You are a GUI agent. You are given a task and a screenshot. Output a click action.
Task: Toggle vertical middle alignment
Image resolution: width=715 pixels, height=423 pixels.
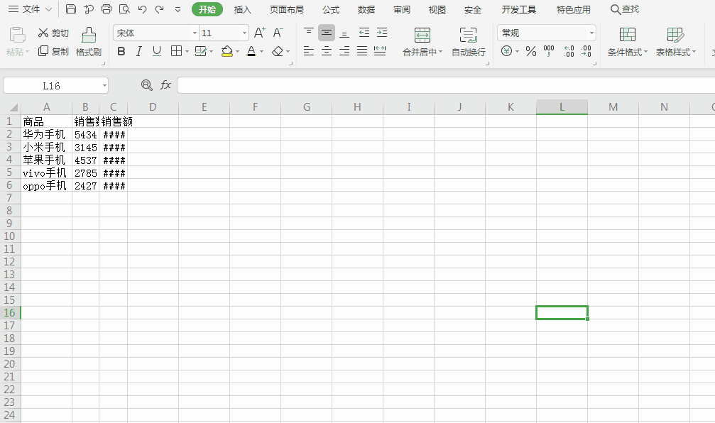[x=327, y=33]
